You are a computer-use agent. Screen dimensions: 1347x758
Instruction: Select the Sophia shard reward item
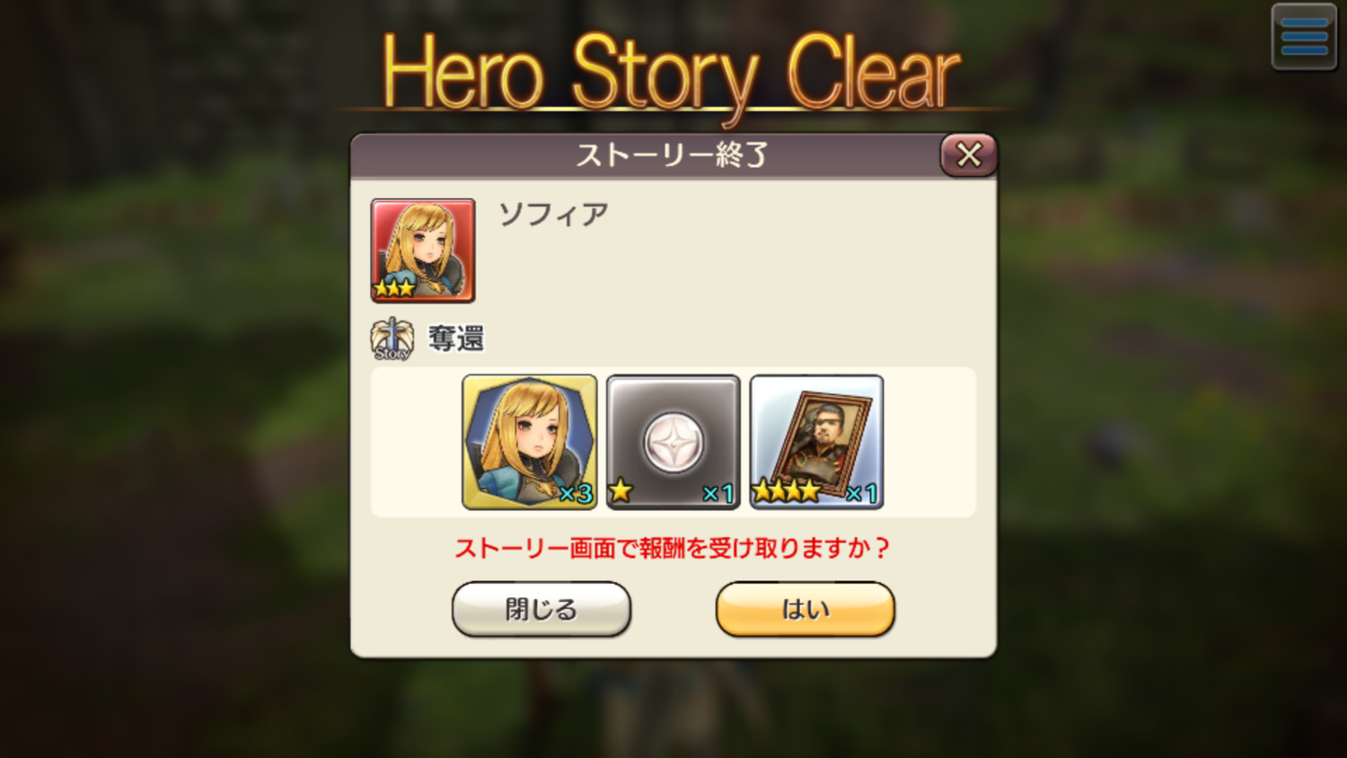(530, 442)
